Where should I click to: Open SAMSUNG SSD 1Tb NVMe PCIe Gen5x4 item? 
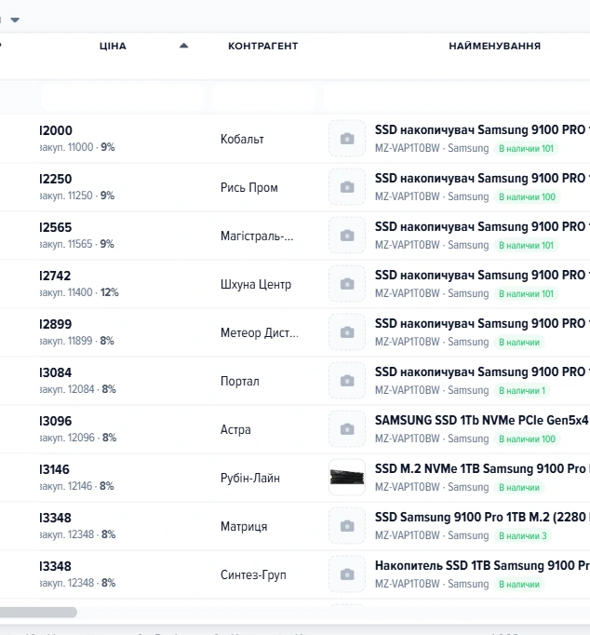(481, 420)
